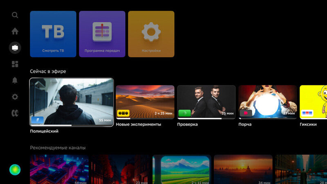Open the Смотреть ТВ tile
Image resolution: width=327 pixels, height=184 pixels.
pyautogui.click(x=53, y=34)
